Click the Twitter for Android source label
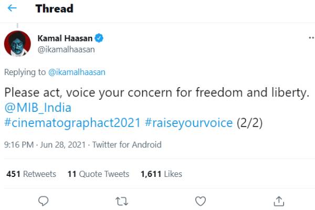The width and height of the screenshot is (315, 210). coord(127,145)
